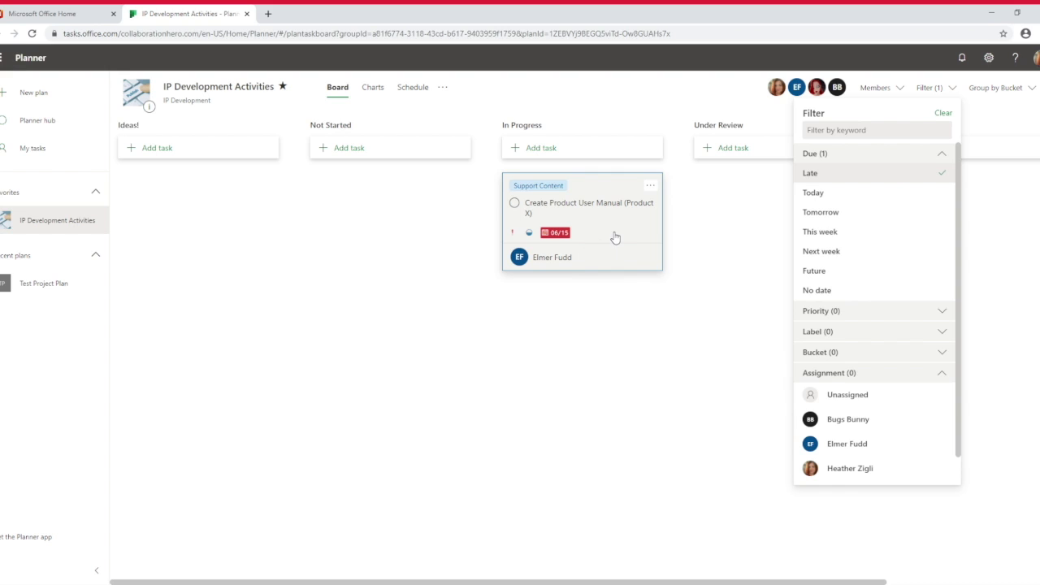Image resolution: width=1040 pixels, height=585 pixels.
Task: Add task in In Progress bucket
Action: click(583, 148)
